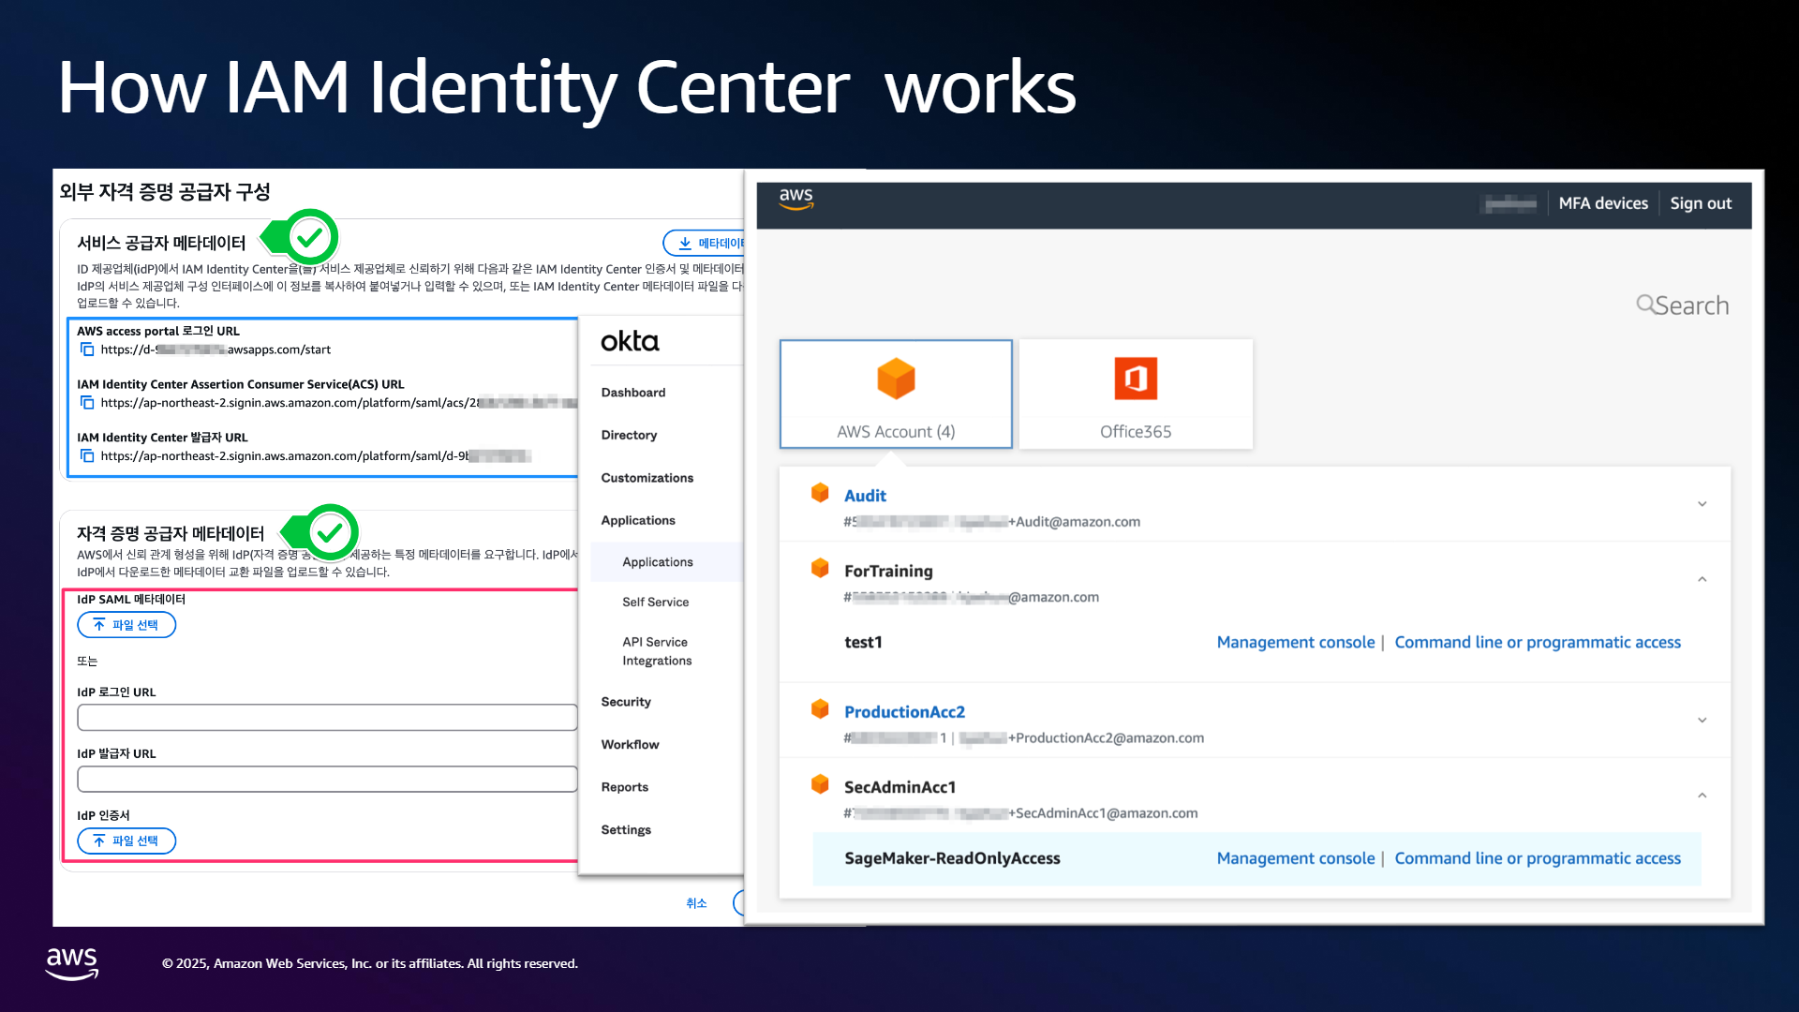Click the Audit account name link
Screen dimensions: 1799x1012
[865, 496]
